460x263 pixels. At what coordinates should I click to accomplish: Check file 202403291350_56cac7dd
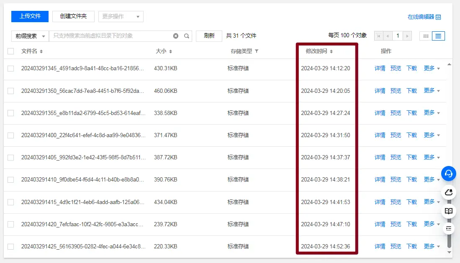(x=11, y=91)
